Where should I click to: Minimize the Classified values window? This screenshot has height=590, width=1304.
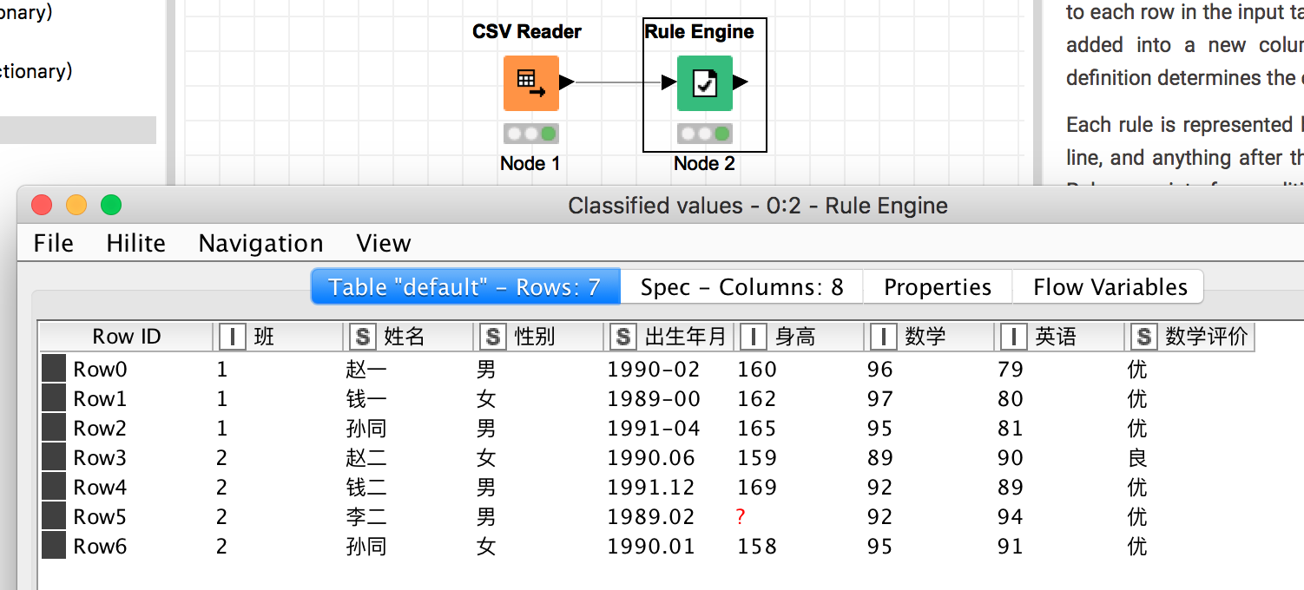click(76, 206)
